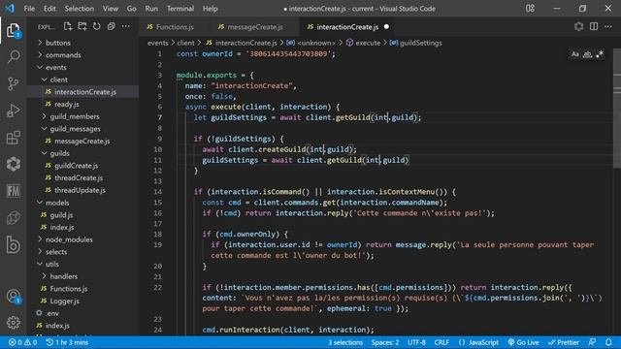Viewport: 621px width, 349px height.
Task: Click the FM extension icon in activity bar
Action: (13, 191)
